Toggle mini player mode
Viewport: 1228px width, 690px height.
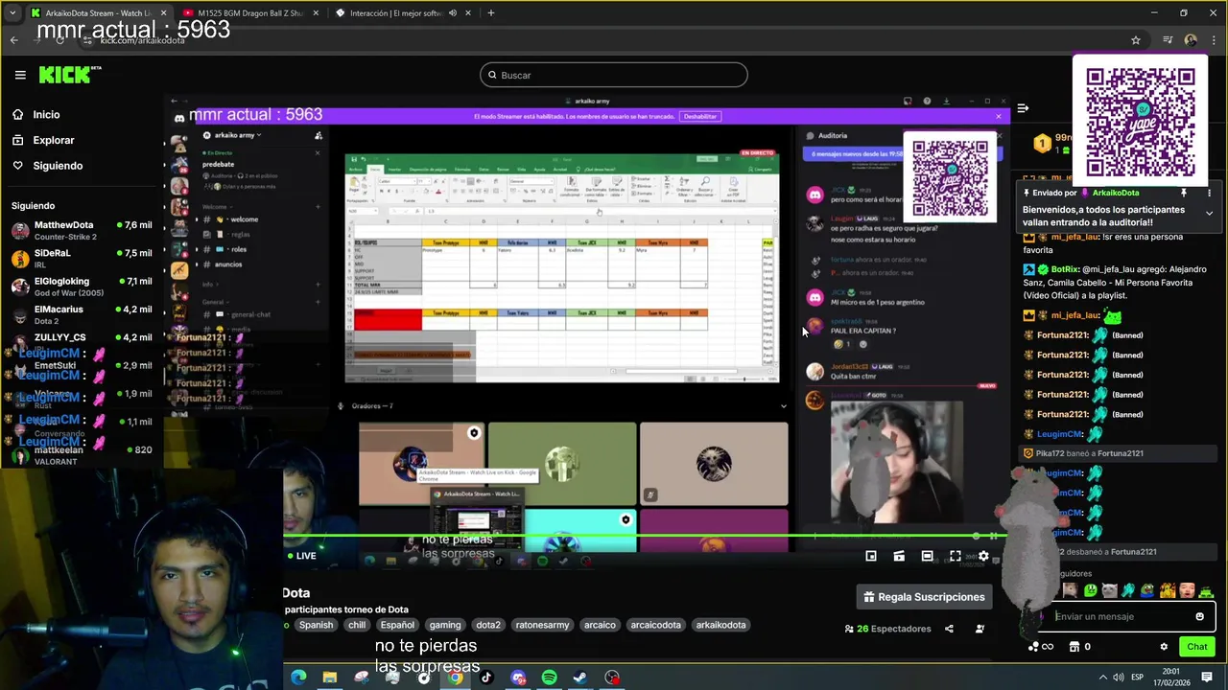pyautogui.click(x=871, y=556)
